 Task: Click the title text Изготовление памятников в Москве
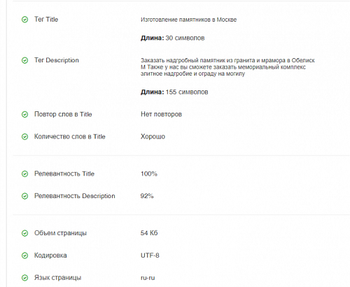tap(188, 20)
